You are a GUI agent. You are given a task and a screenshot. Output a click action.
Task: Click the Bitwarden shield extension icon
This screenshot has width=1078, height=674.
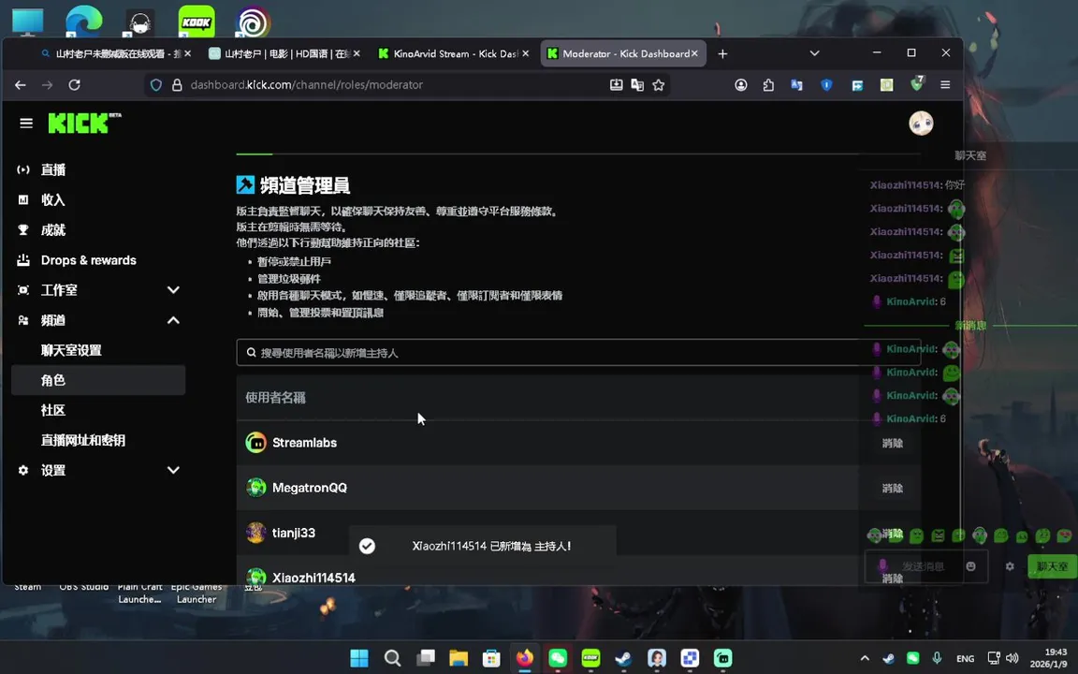826,85
